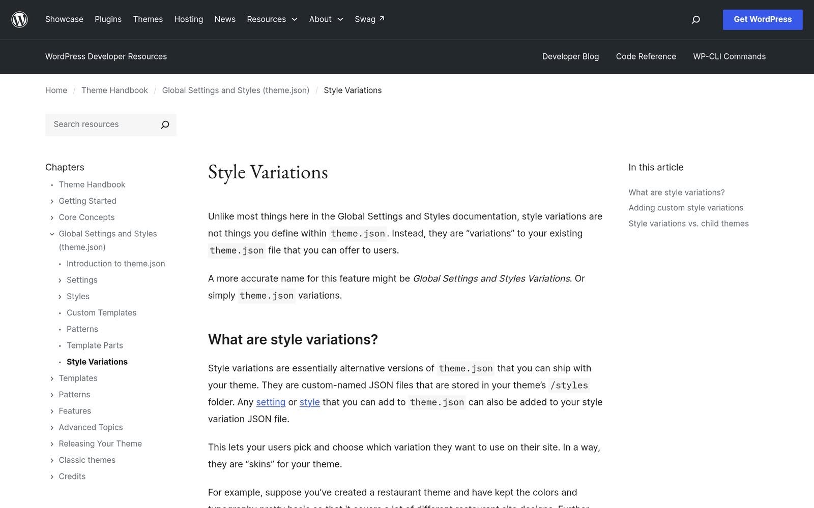Expand the top-level Patterns chapter chevron
This screenshot has width=814, height=508.
coord(52,395)
